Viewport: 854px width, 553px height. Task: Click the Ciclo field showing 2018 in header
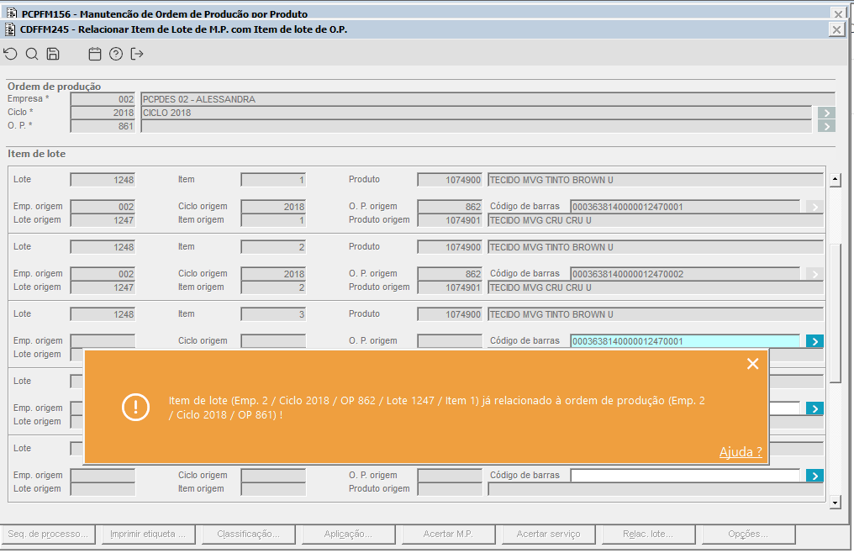click(x=103, y=113)
